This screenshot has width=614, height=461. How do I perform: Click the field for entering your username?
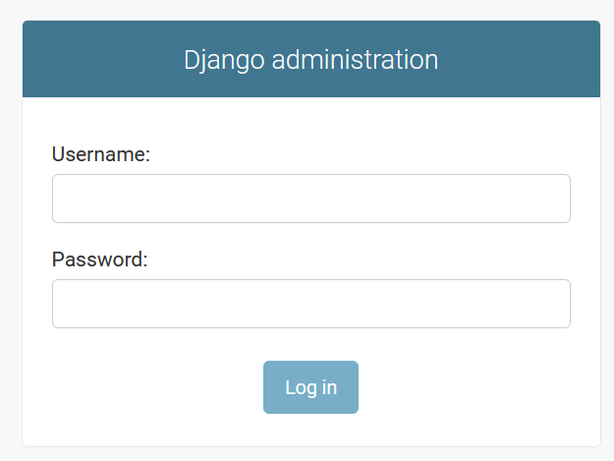click(x=310, y=199)
